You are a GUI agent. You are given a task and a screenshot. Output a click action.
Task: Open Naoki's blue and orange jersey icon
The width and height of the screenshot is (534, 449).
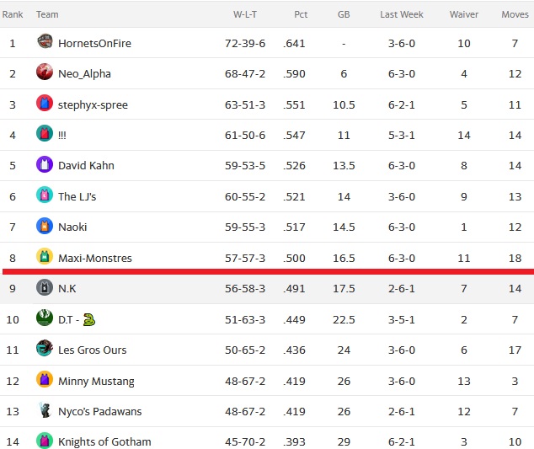(x=45, y=226)
